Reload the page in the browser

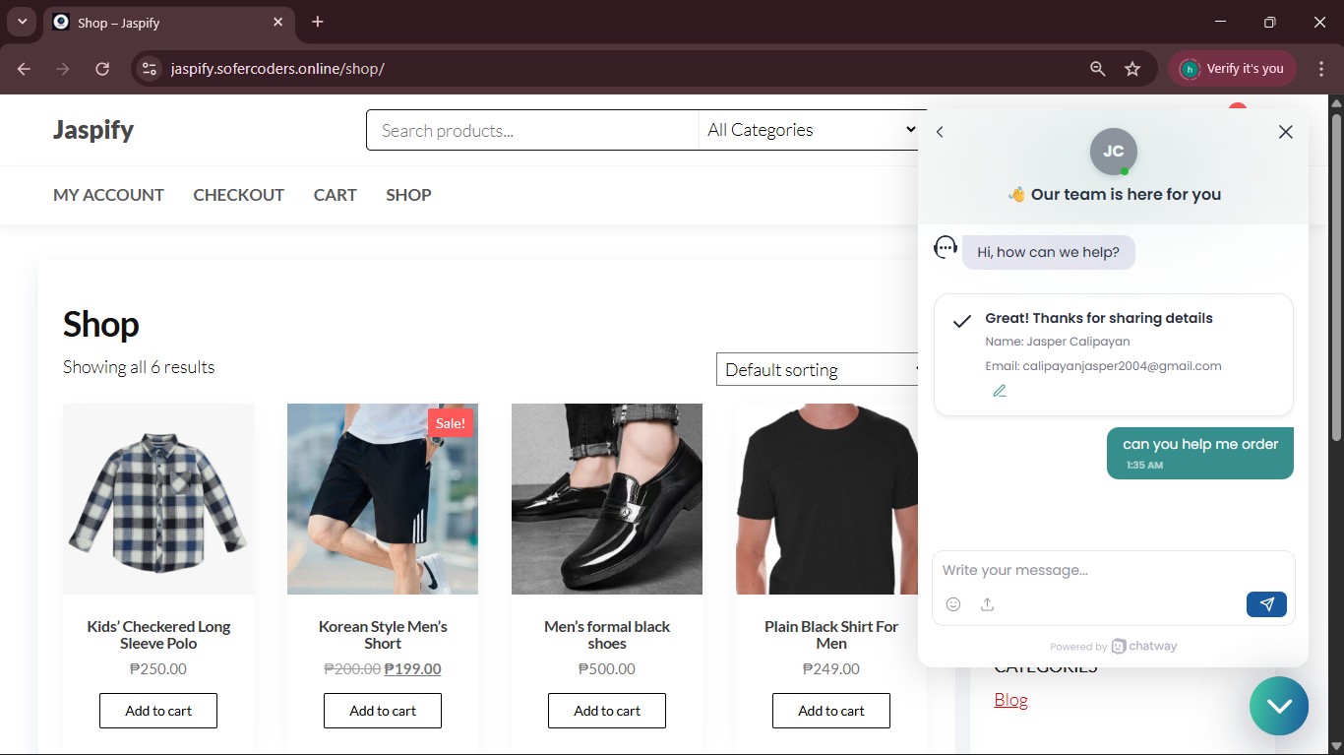102,69
